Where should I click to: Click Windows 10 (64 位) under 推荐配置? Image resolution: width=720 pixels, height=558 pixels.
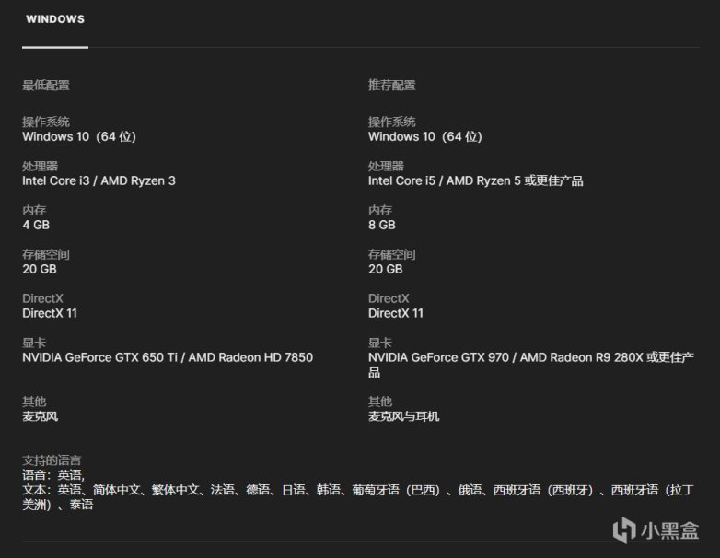click(424, 136)
